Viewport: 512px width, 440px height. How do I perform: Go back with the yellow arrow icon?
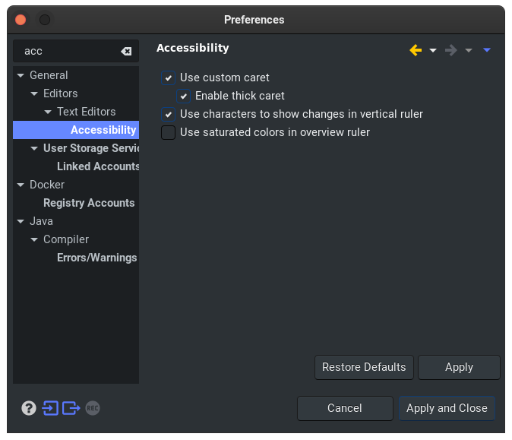(x=416, y=50)
